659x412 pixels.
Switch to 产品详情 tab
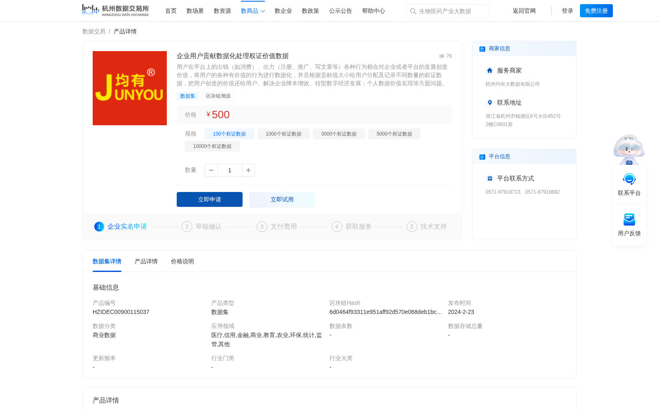coord(146,262)
